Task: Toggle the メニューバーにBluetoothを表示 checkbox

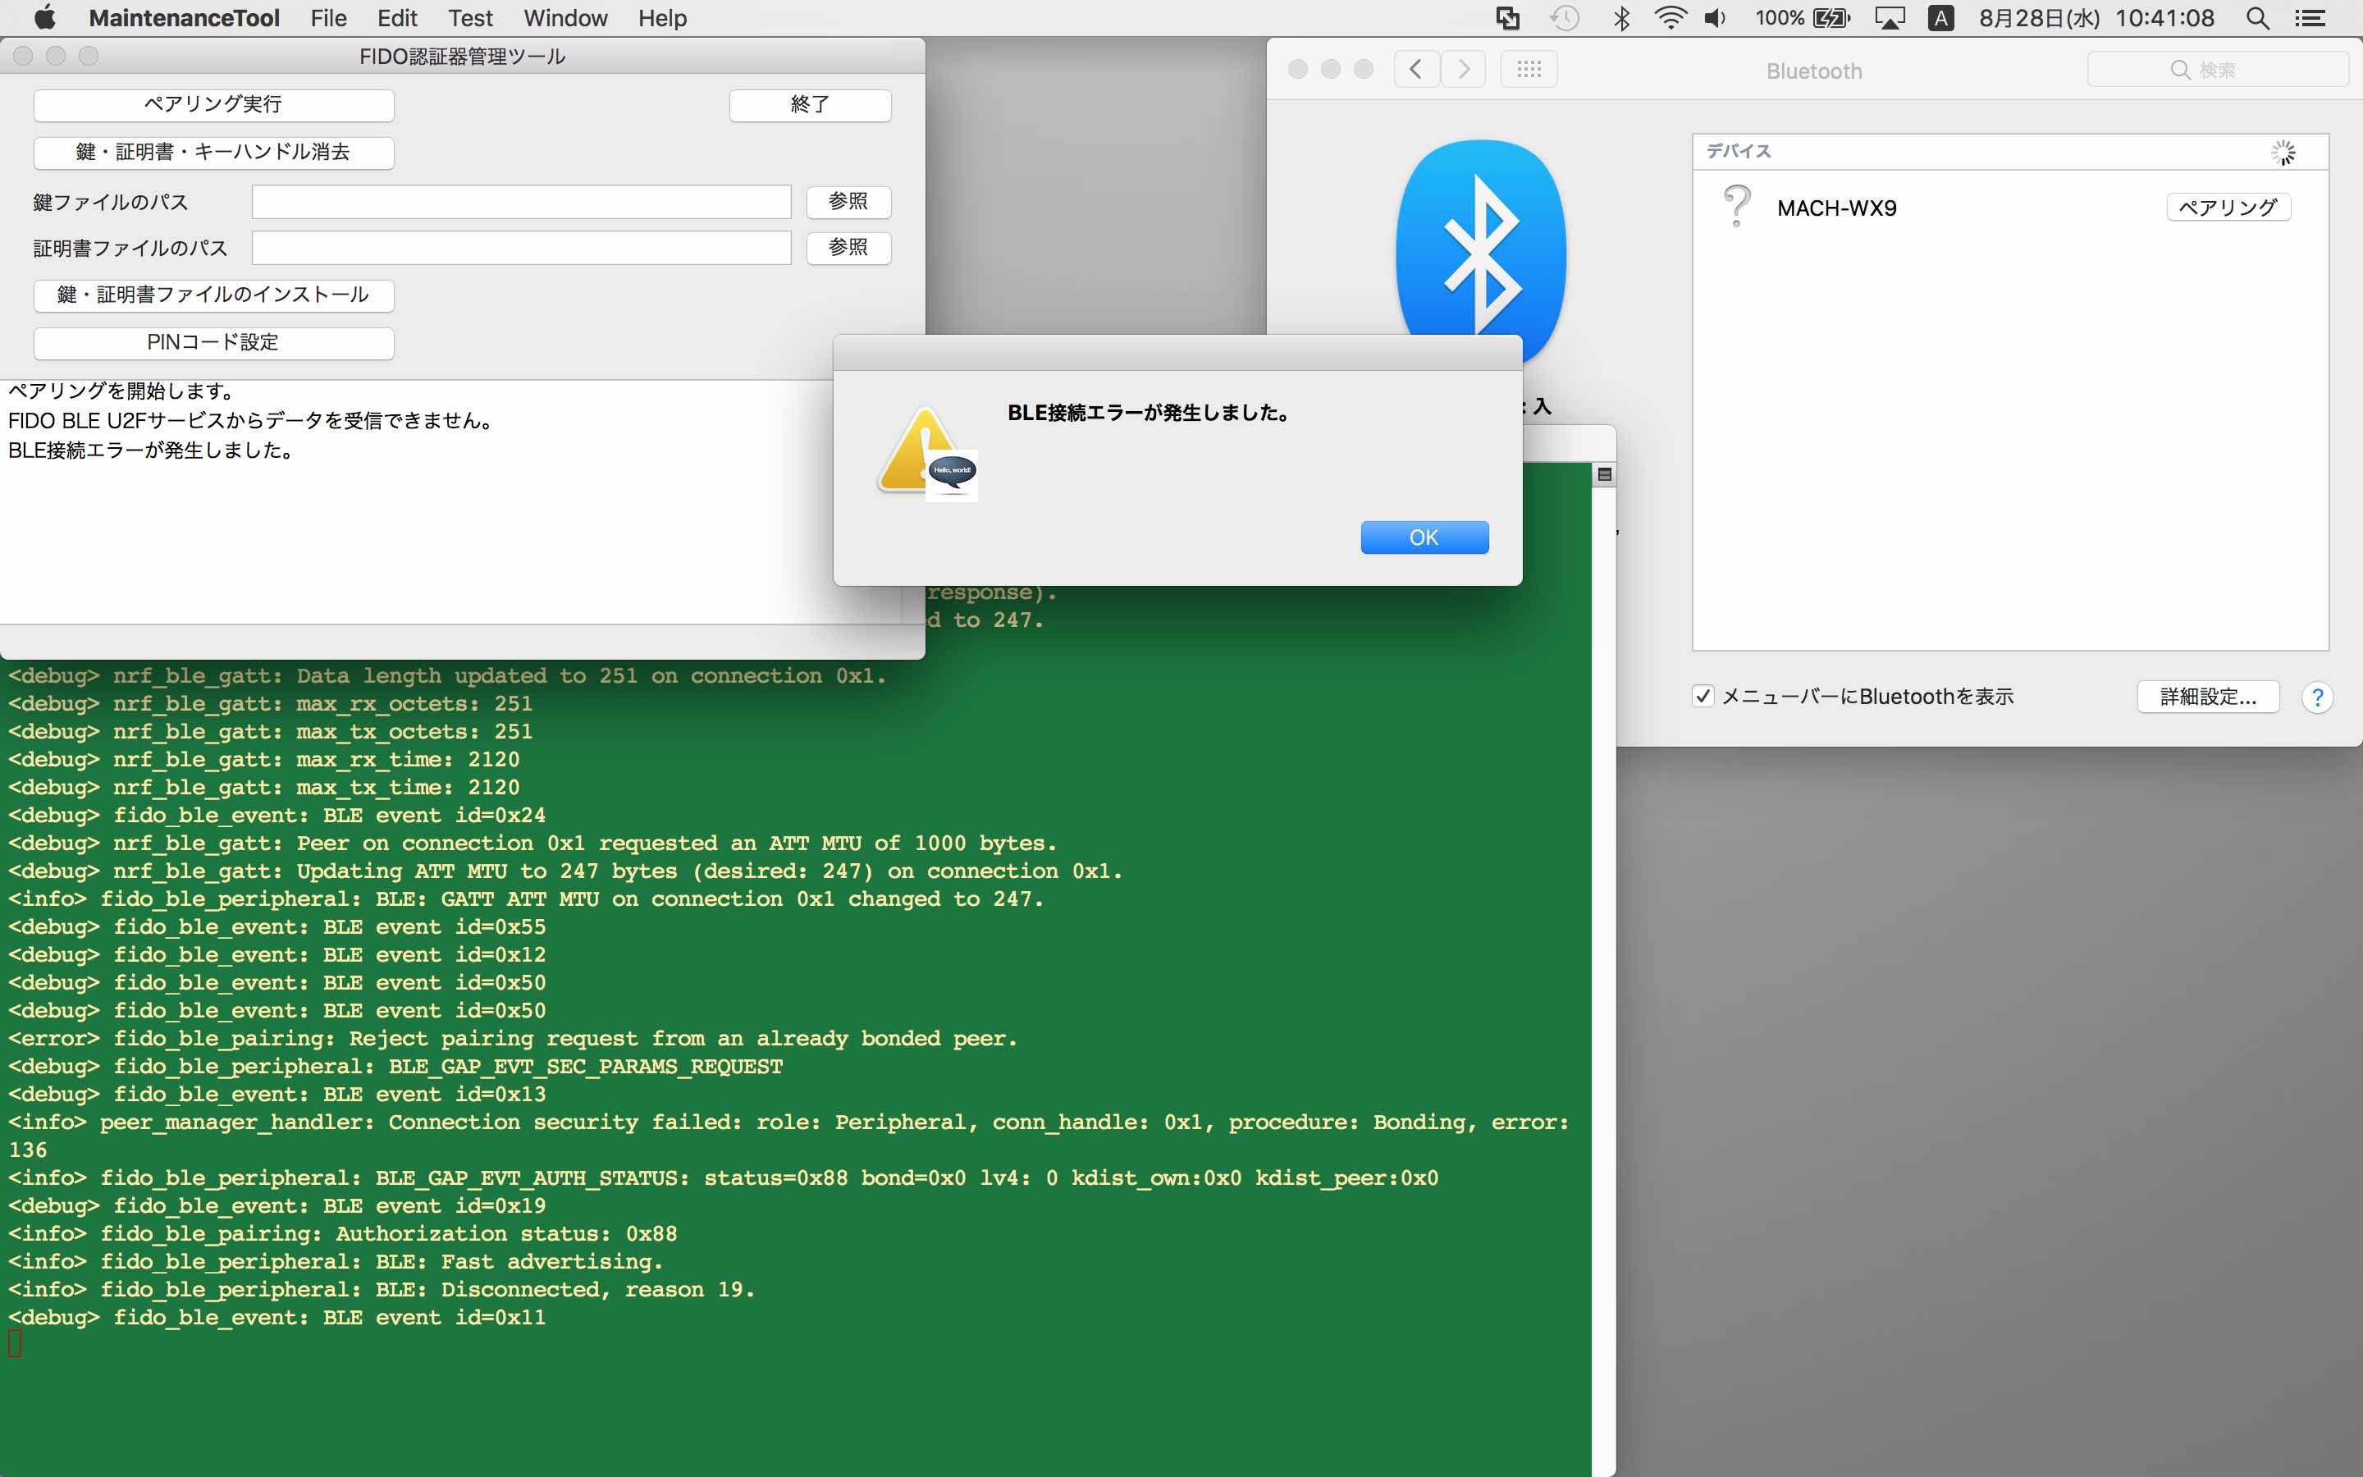Action: tap(1704, 696)
